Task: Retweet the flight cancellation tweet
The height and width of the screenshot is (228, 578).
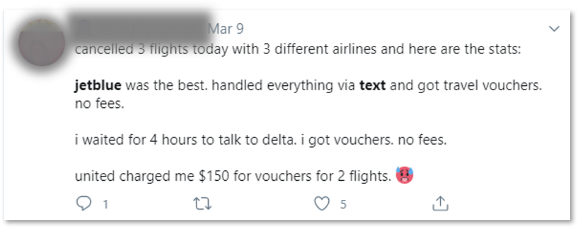Action: click(203, 203)
